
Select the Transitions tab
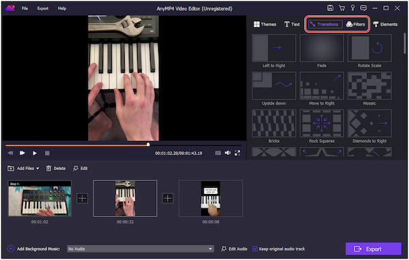tap(325, 25)
